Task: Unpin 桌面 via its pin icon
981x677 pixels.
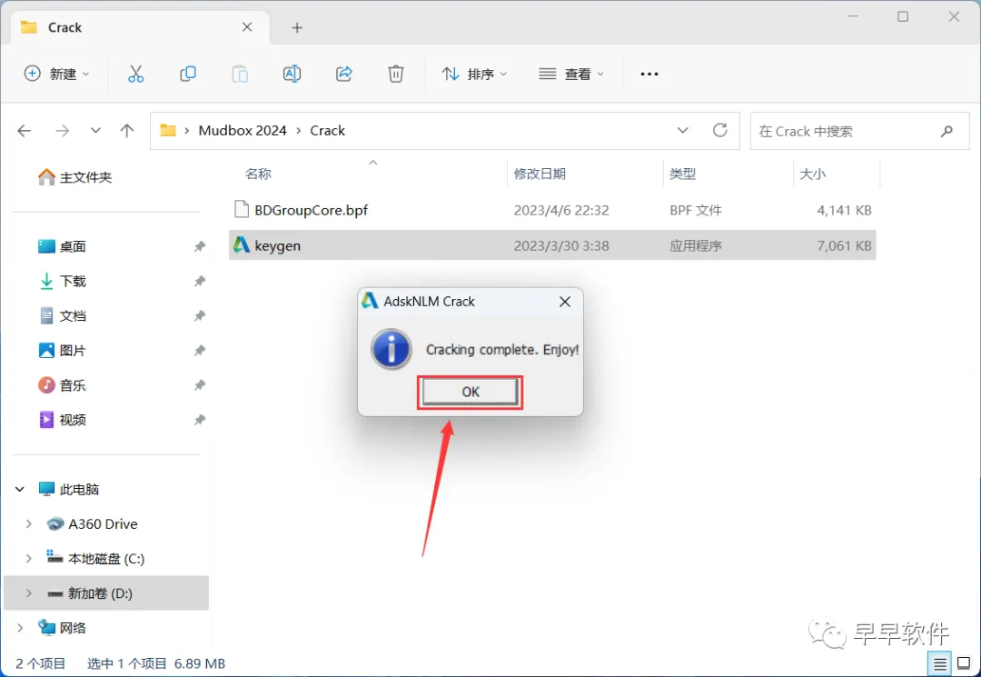Action: pos(200,246)
